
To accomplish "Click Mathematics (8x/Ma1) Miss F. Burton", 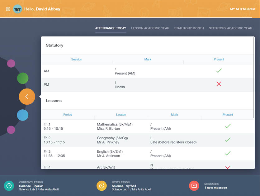I will 115,127.
